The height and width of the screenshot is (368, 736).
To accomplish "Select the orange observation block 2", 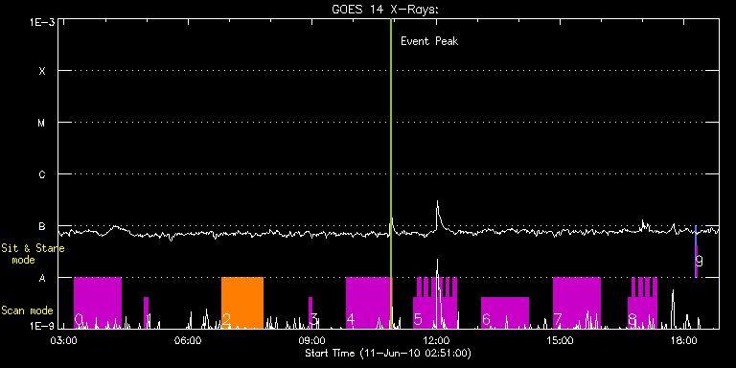I will (x=242, y=303).
